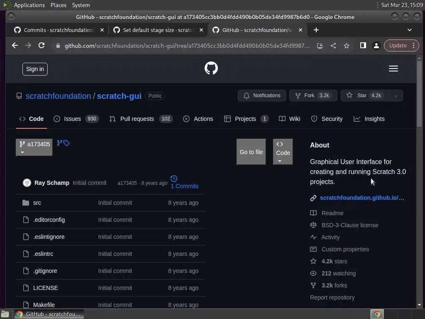Open the Readme link in About
This screenshot has width=425, height=319.
[332, 213]
